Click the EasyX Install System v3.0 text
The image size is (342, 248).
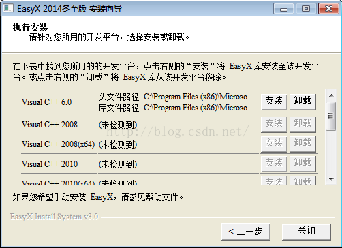(x=54, y=217)
